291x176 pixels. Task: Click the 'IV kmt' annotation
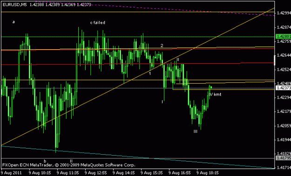[x=215, y=94]
